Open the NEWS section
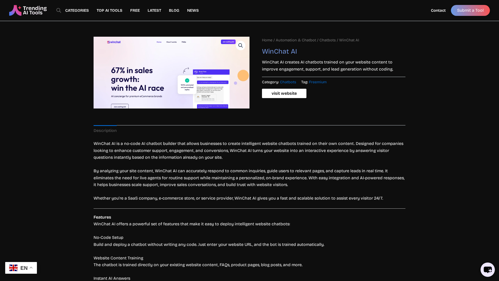Image resolution: width=499 pixels, height=281 pixels. click(x=193, y=10)
